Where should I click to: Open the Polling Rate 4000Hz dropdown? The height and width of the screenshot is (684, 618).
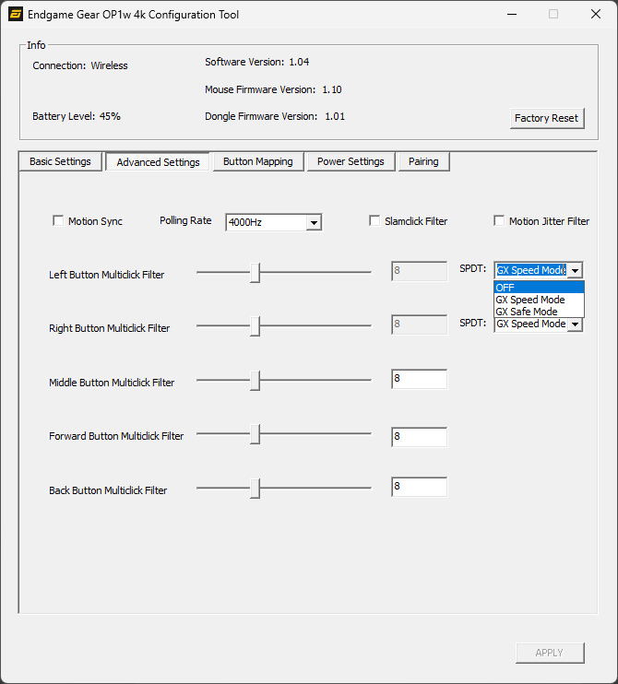tap(274, 222)
